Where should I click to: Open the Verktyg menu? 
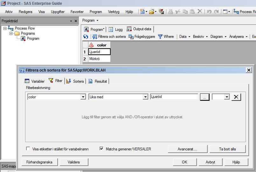coord(114,12)
